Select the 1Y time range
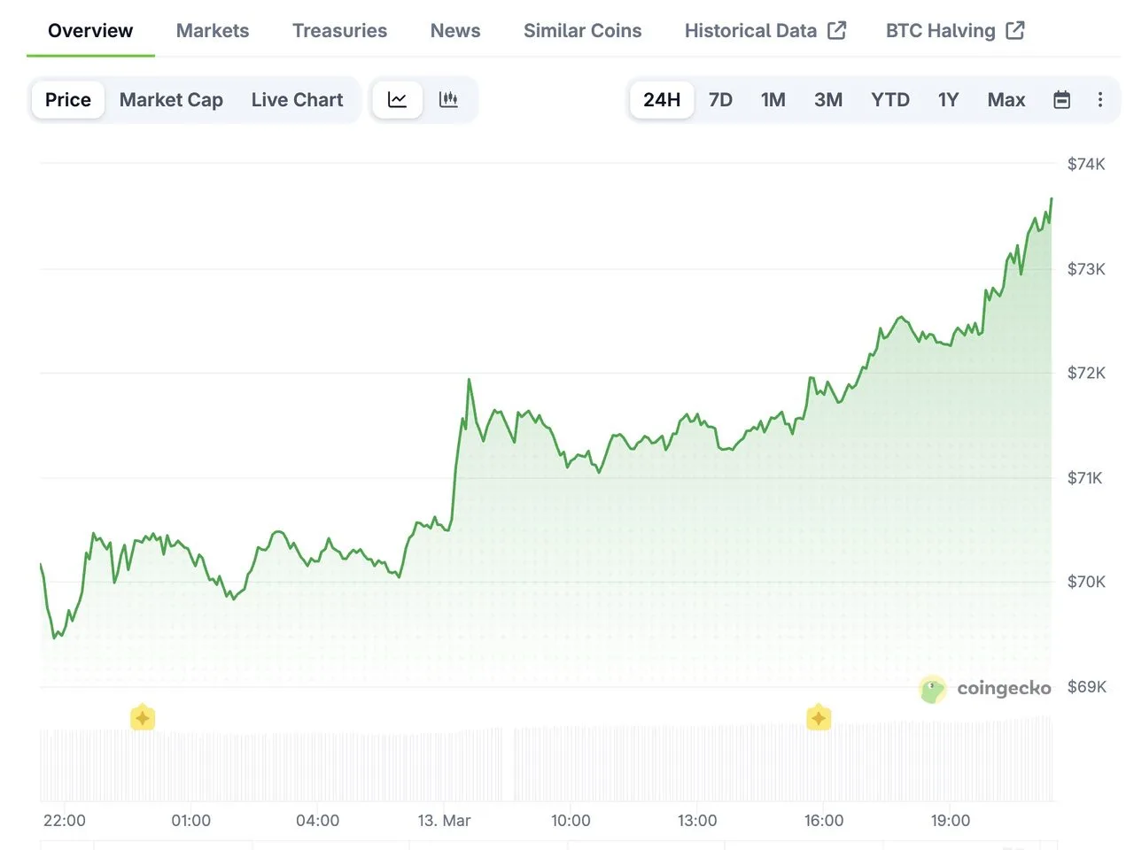This screenshot has width=1134, height=850. (x=948, y=99)
